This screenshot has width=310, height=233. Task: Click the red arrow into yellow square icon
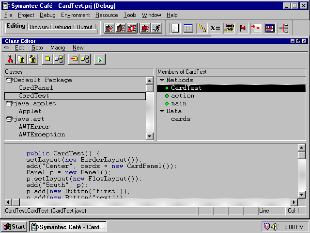(x=74, y=59)
